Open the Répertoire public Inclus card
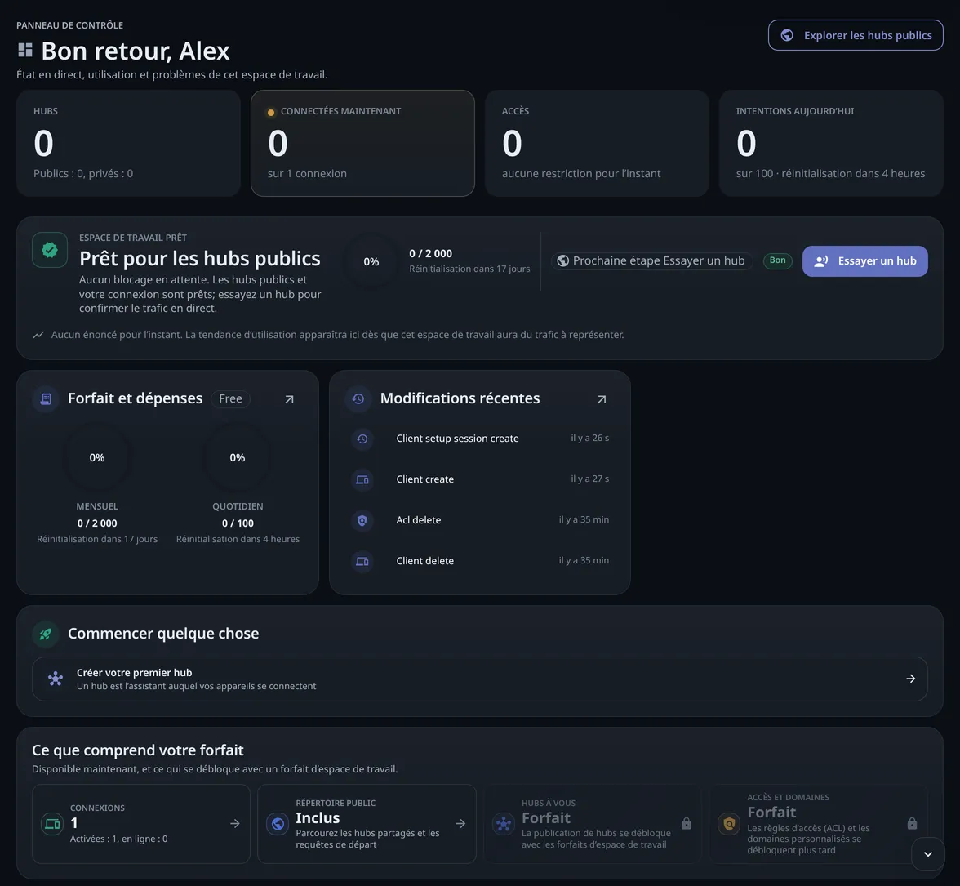 click(367, 824)
